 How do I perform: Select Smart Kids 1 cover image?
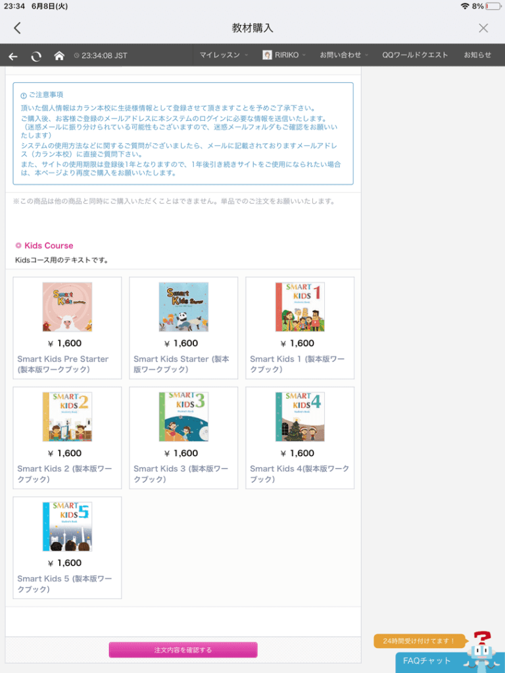tap(300, 307)
